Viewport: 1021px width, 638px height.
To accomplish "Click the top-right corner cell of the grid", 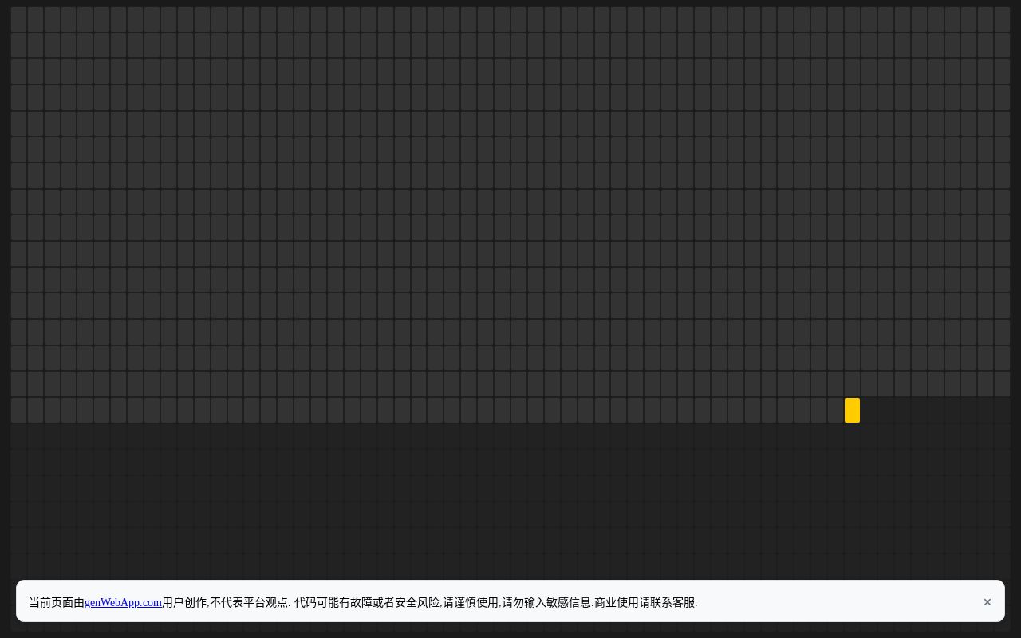I will point(1002,19).
